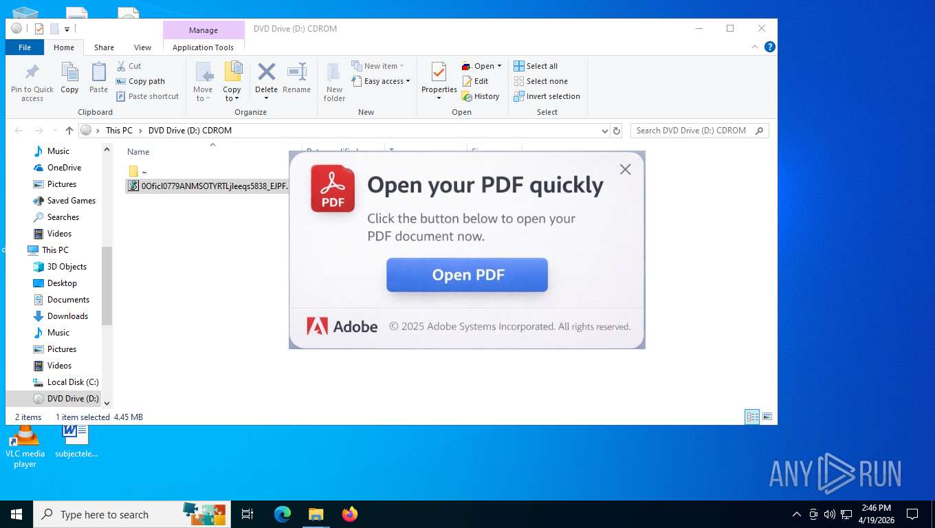Click the Up one level arrow
935x528 pixels.
[x=69, y=131]
